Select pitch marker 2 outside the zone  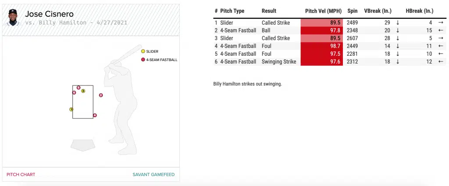point(101,95)
